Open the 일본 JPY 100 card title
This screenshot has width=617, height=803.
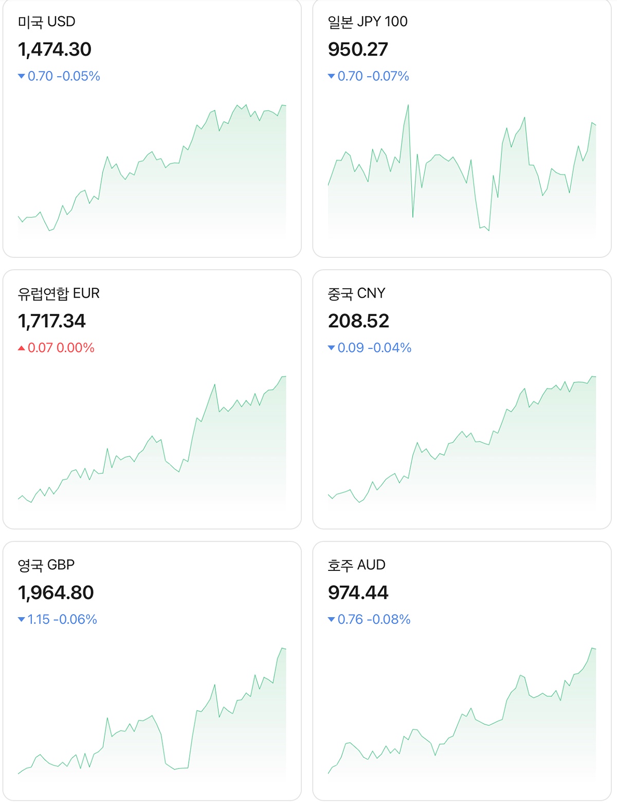(x=368, y=22)
